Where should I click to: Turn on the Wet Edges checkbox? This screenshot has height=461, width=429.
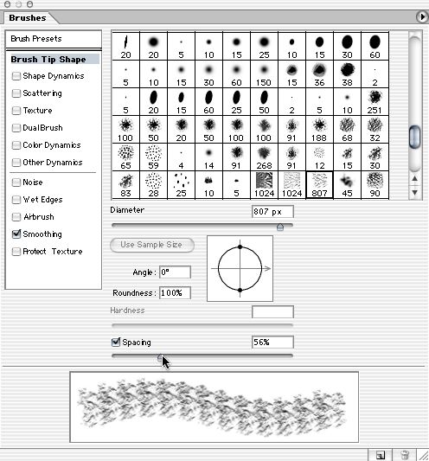pos(16,200)
